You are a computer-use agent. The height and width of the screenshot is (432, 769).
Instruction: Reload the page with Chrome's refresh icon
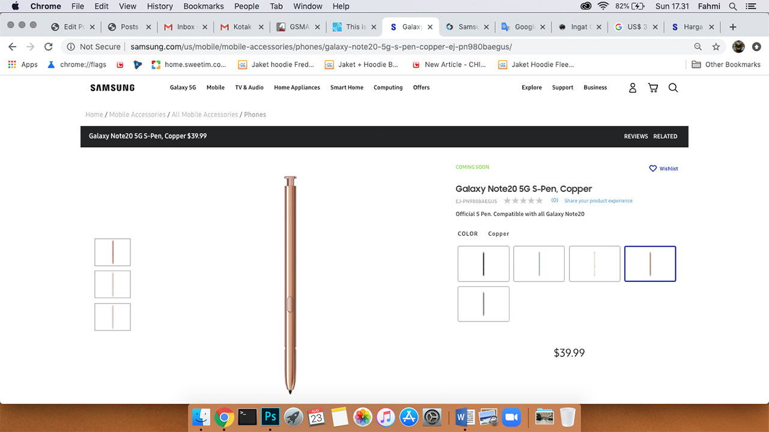(x=49, y=47)
